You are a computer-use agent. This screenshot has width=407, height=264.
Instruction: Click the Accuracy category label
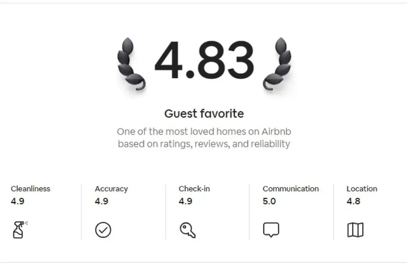tap(111, 189)
